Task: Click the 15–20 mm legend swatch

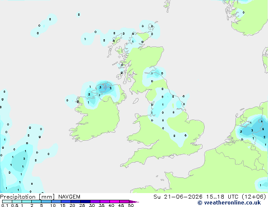Action: (x=66, y=202)
